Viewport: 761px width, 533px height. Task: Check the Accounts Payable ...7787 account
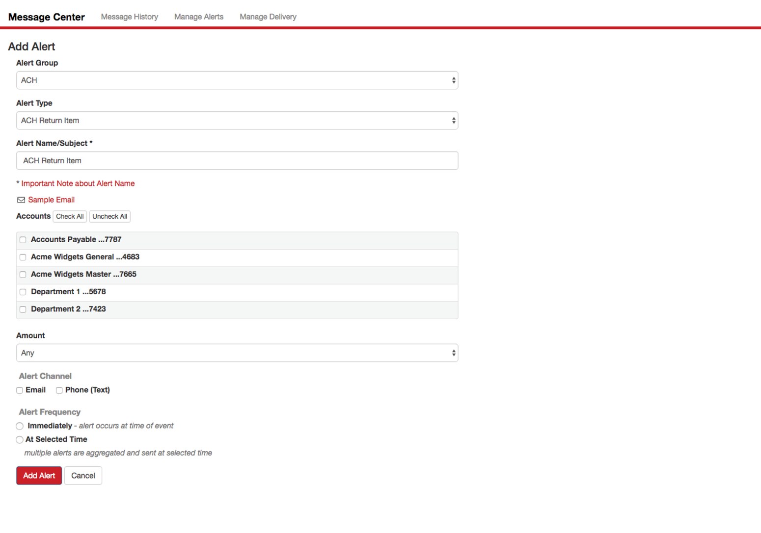23,240
